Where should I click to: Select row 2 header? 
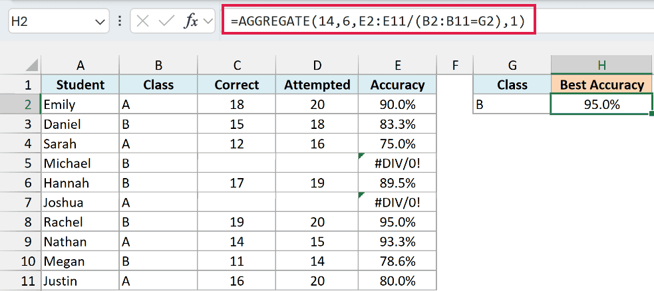(x=21, y=104)
